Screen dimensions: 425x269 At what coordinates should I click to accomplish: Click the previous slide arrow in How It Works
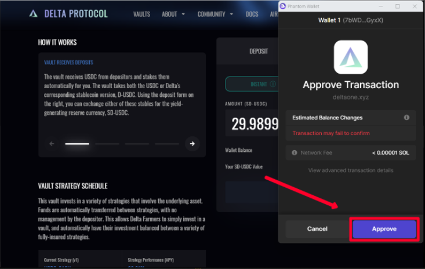(52, 144)
